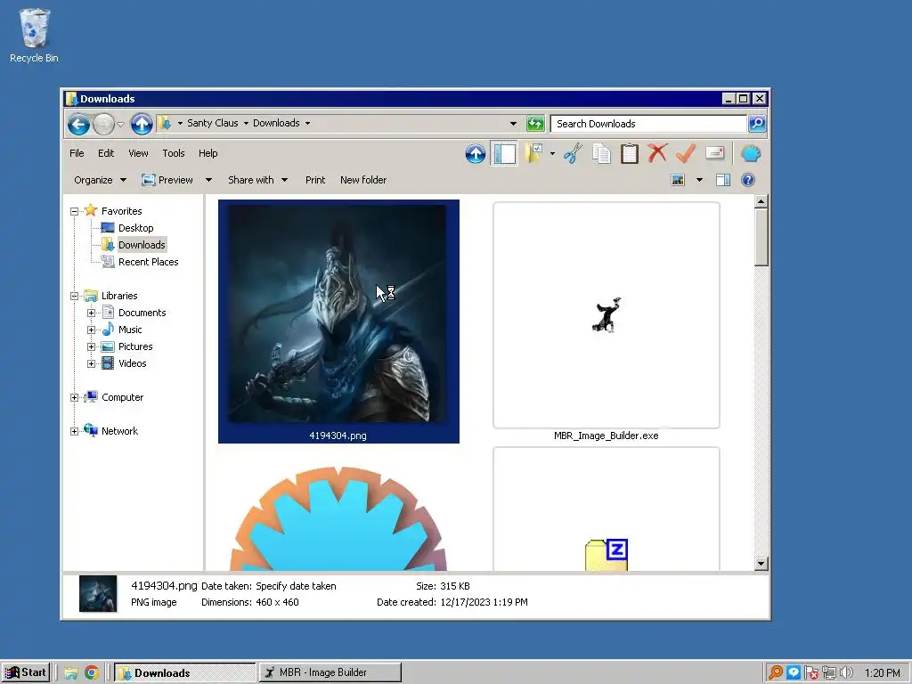Click Specify date taken in details pane
912x684 pixels.
coord(296,586)
